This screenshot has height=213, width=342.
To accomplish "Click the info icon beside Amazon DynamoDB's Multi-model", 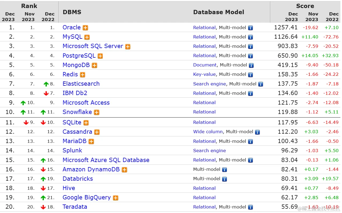I will point(225,169).
